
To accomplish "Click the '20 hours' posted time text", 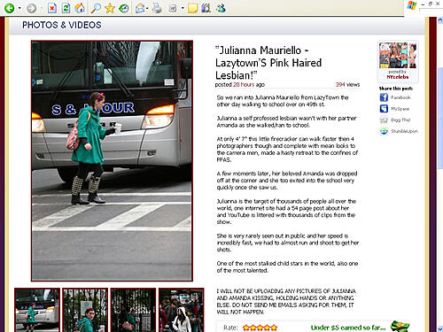I will pyautogui.click(x=244, y=85).
